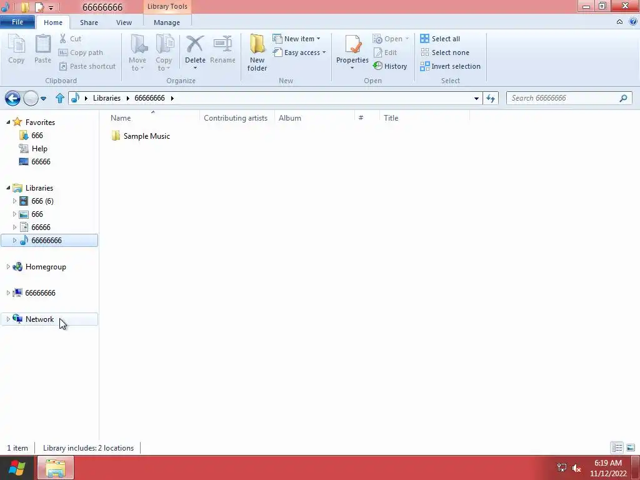Click the network tray icon
Screen dimensions: 640x480
coord(562,467)
